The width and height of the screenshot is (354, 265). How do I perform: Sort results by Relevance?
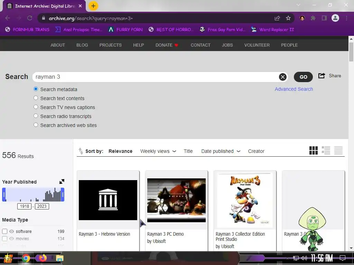[120, 151]
